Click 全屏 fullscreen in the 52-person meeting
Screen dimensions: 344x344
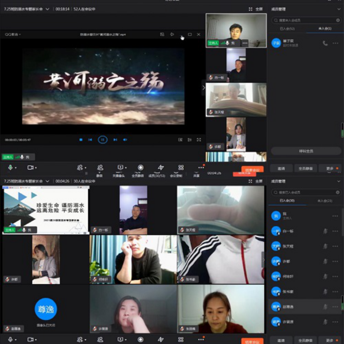click(256, 9)
